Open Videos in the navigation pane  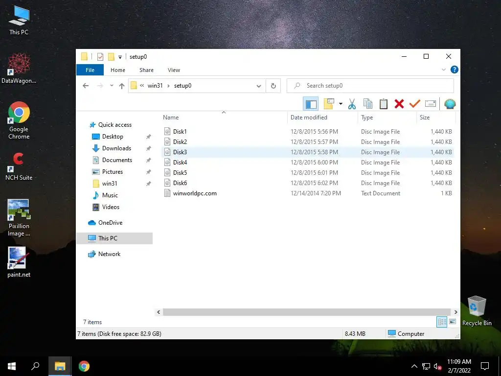[x=111, y=207]
